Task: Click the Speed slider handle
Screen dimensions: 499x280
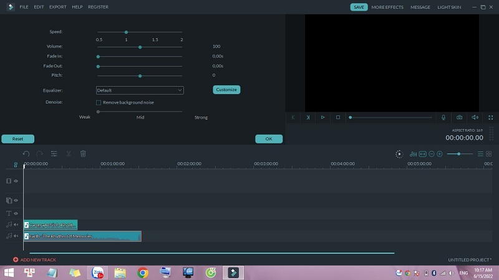Action: point(127,32)
